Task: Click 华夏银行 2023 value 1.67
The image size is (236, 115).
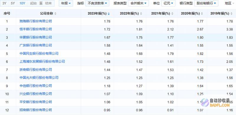Action: click(x=107, y=37)
